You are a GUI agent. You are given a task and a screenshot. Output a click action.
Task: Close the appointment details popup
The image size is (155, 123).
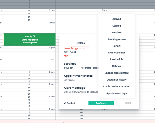(135, 41)
